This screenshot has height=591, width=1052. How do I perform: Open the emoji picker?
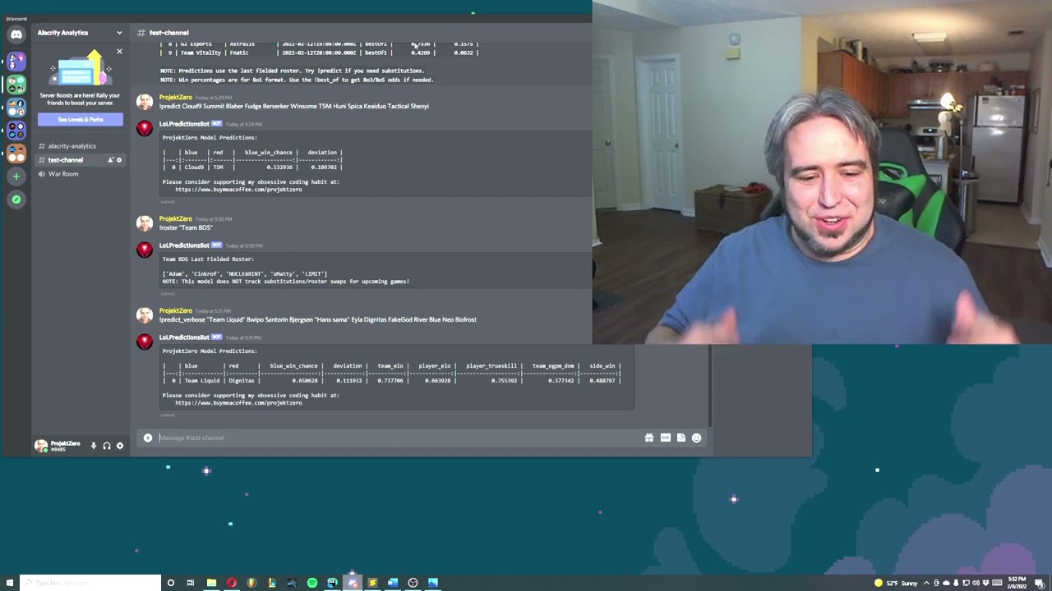click(697, 438)
